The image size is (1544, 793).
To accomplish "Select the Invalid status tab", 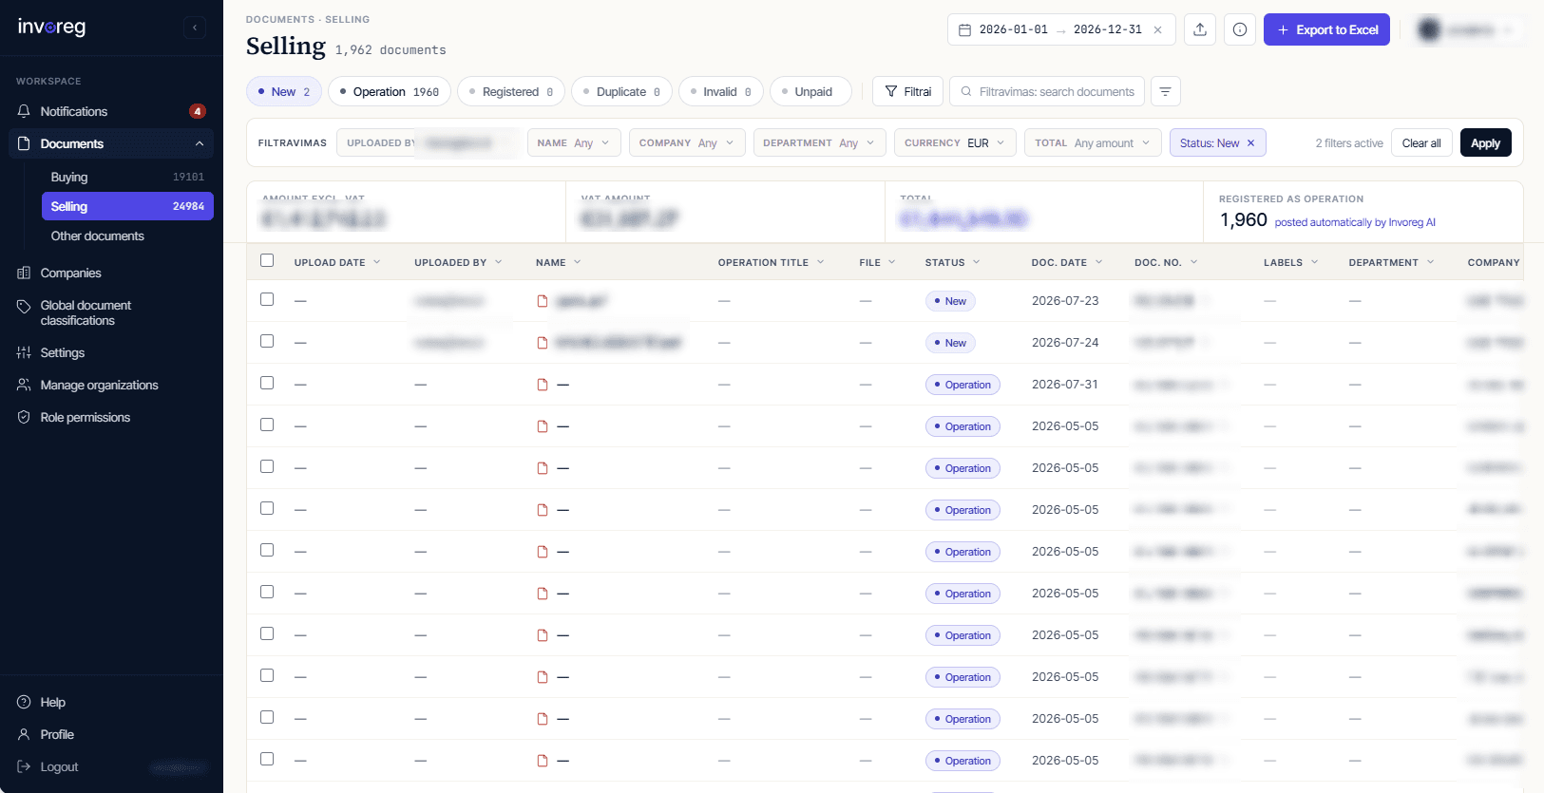I will tap(720, 91).
